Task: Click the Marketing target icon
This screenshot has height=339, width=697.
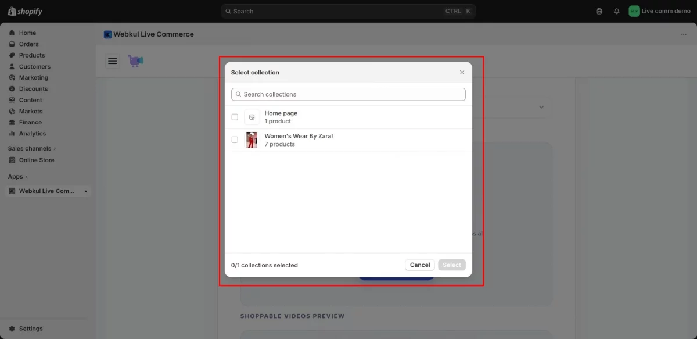Action: coord(12,78)
